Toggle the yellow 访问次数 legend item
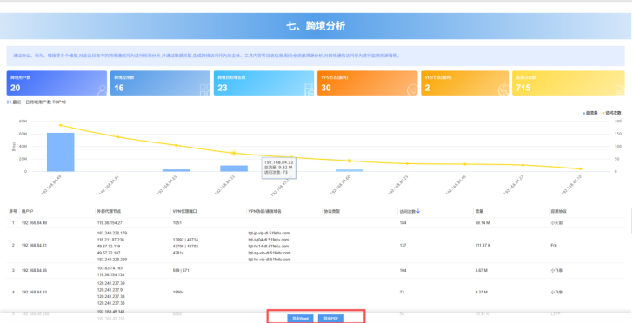633x323 pixels. (x=612, y=114)
